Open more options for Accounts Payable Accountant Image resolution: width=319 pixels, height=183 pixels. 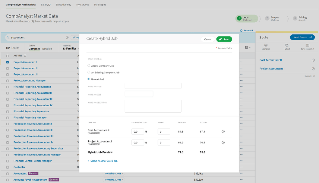pyautogui.click(x=241, y=180)
